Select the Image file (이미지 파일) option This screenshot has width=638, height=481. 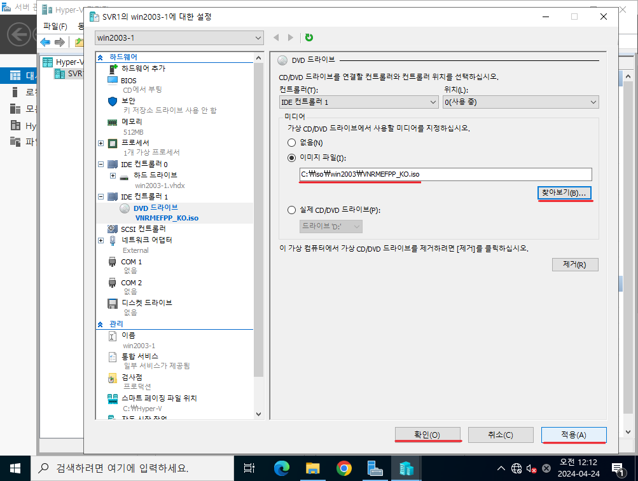pos(291,158)
